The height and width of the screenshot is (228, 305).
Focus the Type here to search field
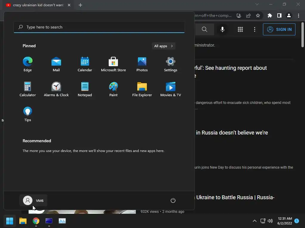[x=99, y=27]
